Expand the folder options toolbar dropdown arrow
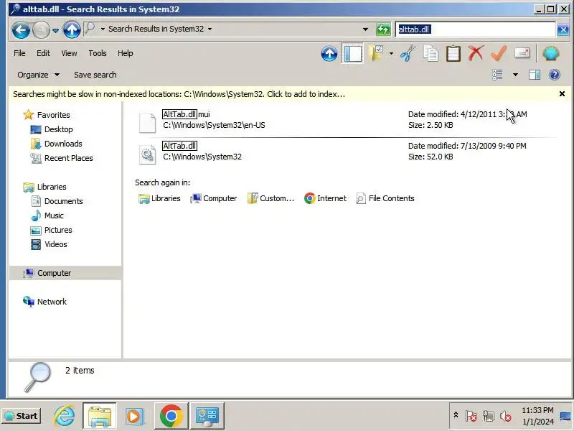574x431 pixels. [x=391, y=54]
